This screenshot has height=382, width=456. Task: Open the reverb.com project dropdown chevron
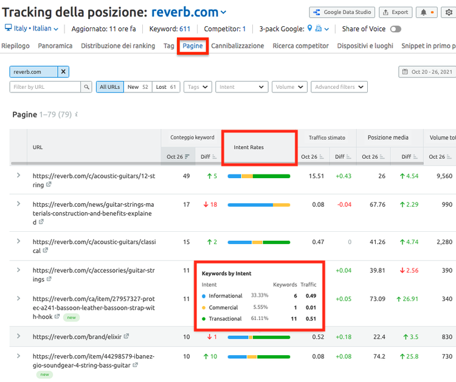pyautogui.click(x=223, y=13)
